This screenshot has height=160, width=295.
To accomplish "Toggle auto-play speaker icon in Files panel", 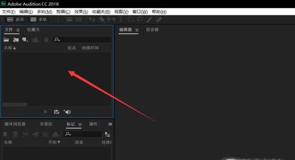I will coord(67,112).
